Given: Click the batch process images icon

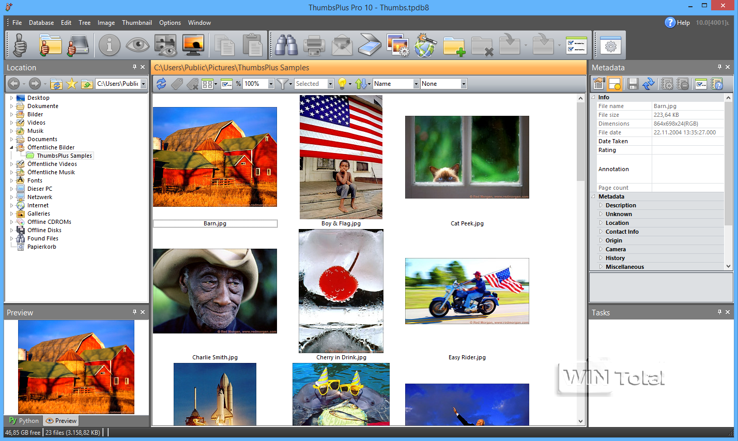Looking at the screenshot, I should click(x=397, y=45).
